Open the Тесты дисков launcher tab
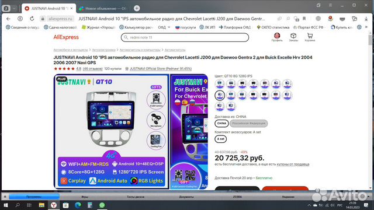Image resolution: width=374 pixels, height=210 pixels. pos(136,197)
